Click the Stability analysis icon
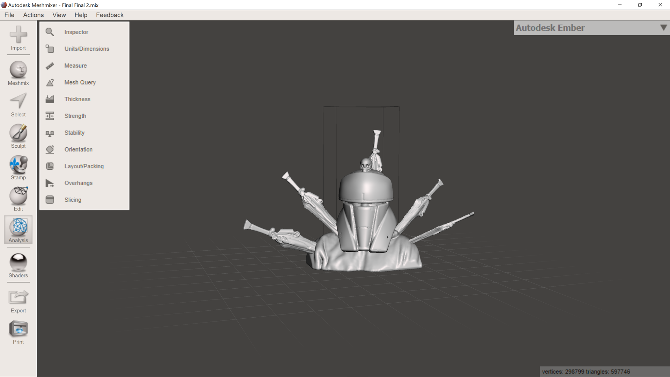670x377 pixels. (50, 133)
